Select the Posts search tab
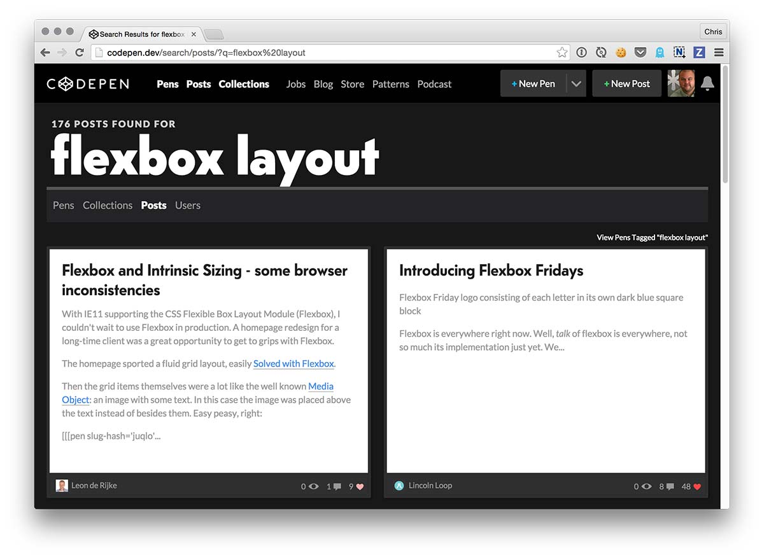The image size is (764, 558). (154, 205)
